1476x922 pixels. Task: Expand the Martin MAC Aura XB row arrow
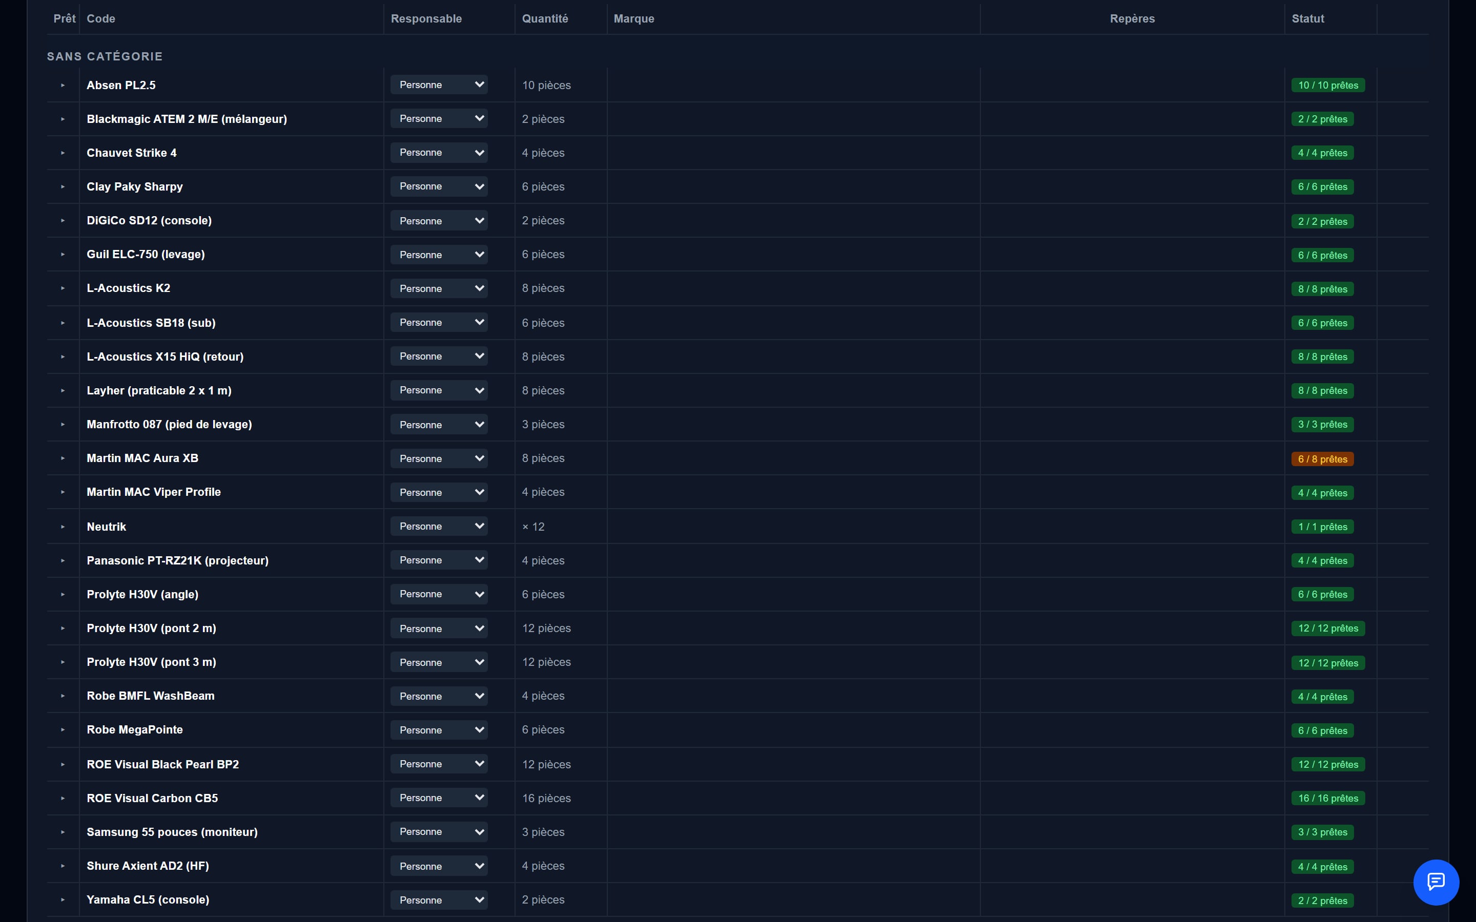tap(63, 458)
